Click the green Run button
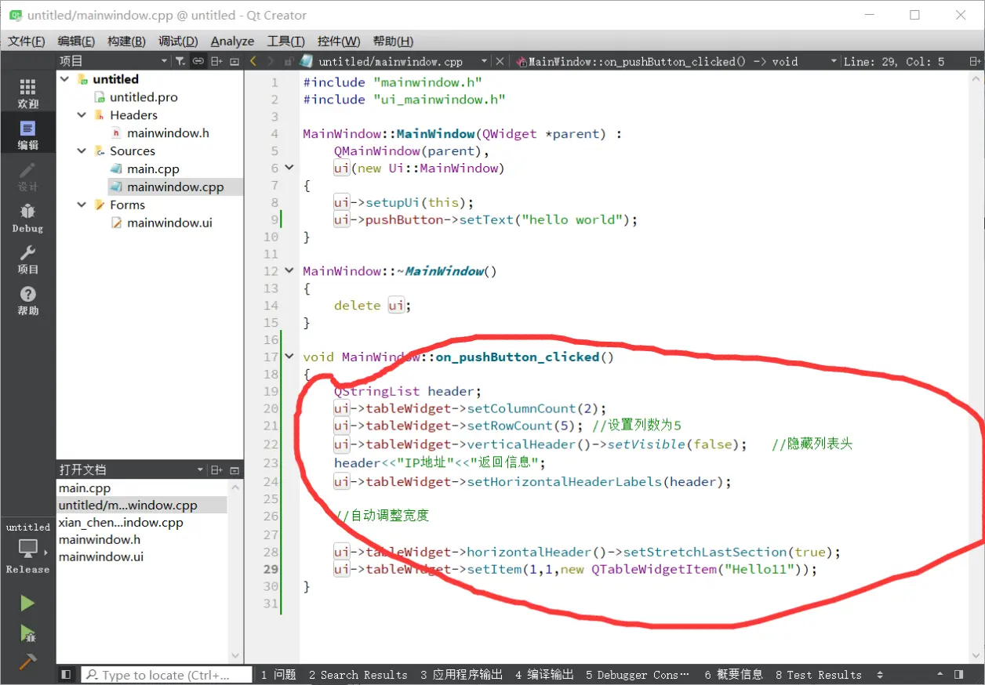Viewport: 985px width, 685px height. pyautogui.click(x=27, y=603)
